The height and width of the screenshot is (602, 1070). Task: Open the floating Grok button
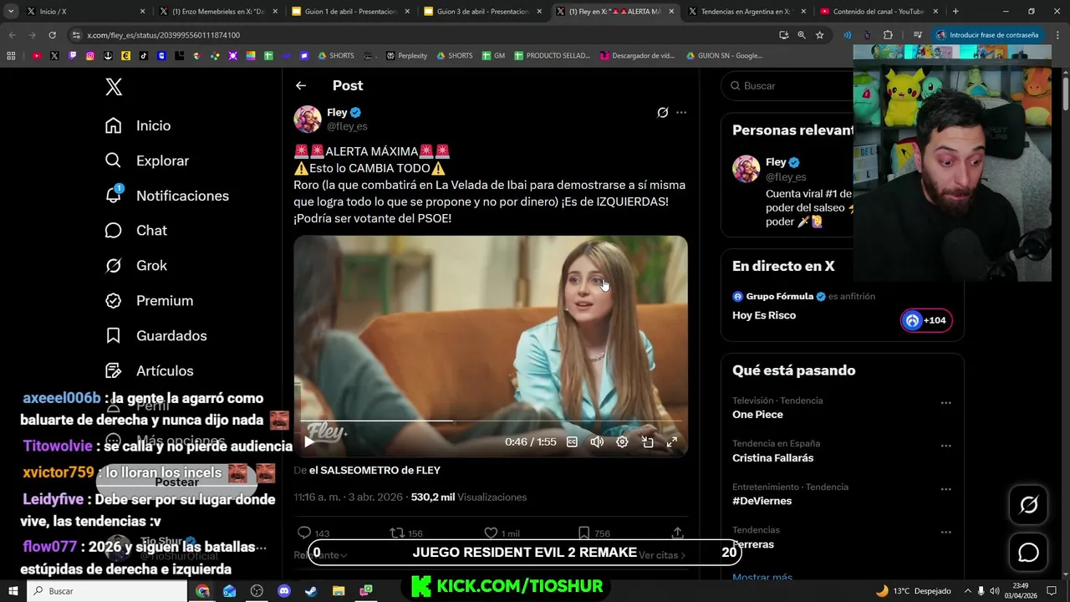point(1028,504)
